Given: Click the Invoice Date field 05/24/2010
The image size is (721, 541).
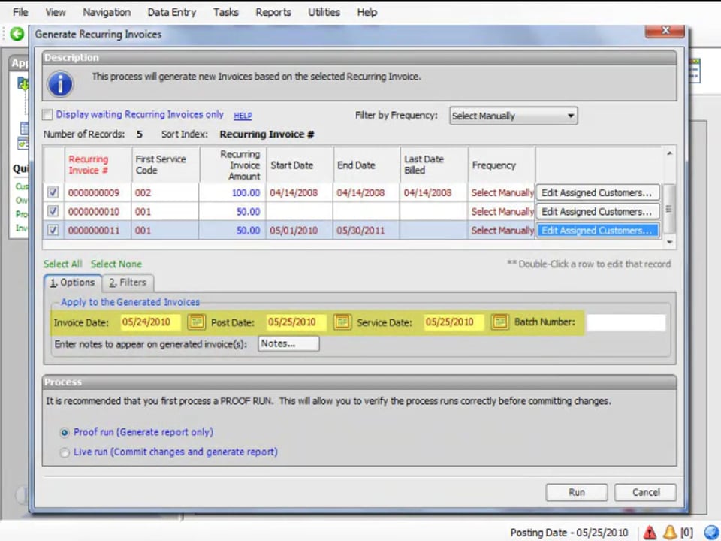Looking at the screenshot, I should [x=150, y=322].
